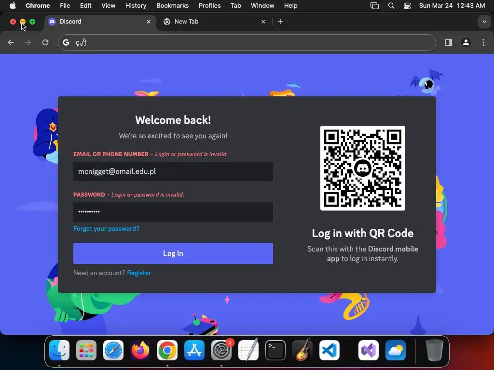
Task: Expand the tab search dropdown
Action: (x=484, y=22)
